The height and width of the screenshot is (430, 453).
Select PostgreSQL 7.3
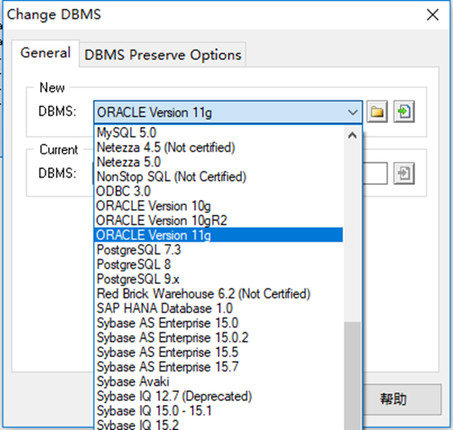(x=219, y=250)
